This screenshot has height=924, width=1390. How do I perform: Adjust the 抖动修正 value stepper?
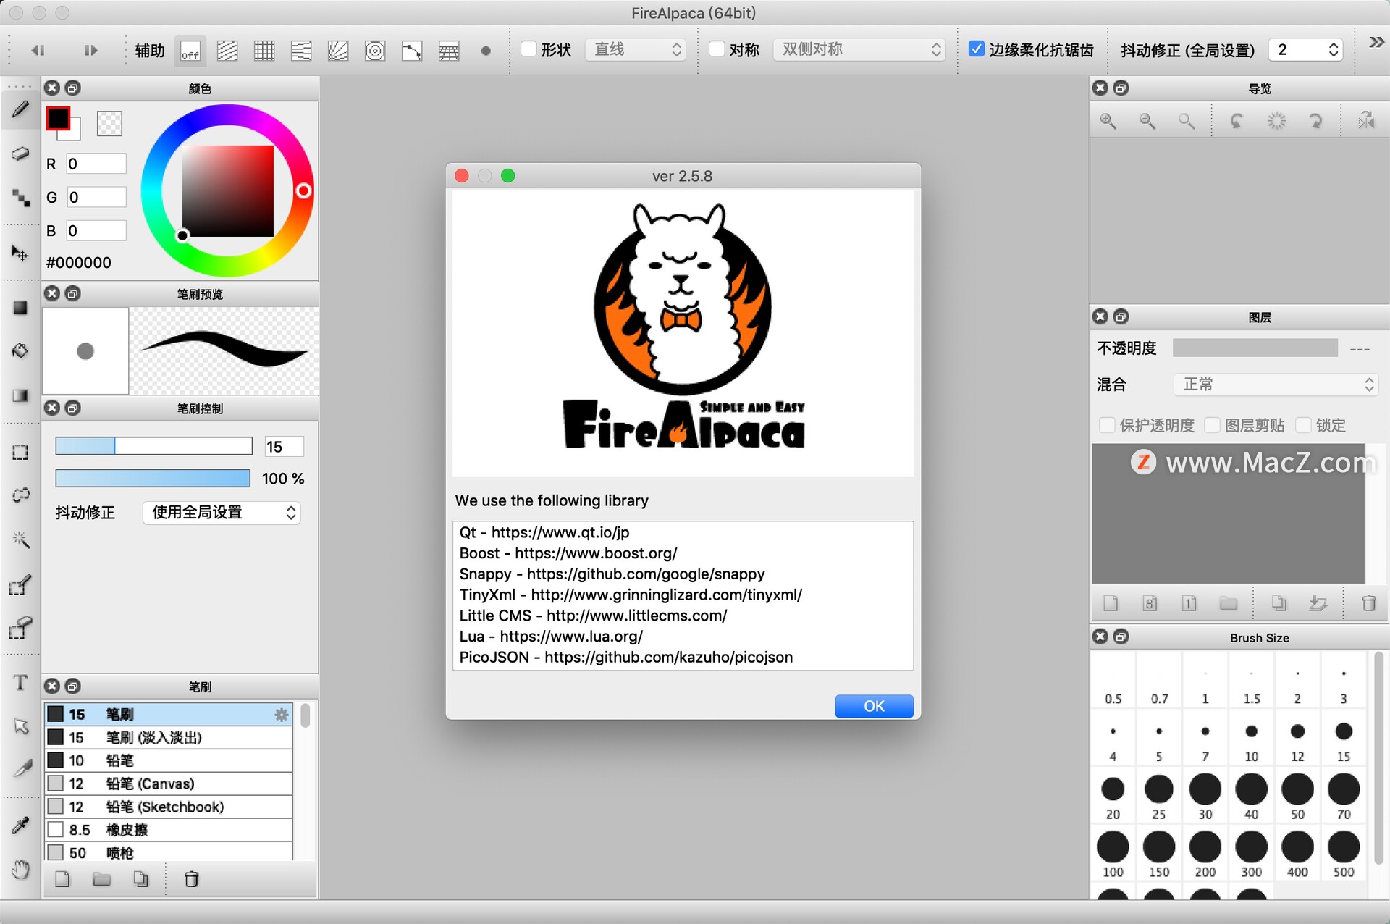[1334, 50]
